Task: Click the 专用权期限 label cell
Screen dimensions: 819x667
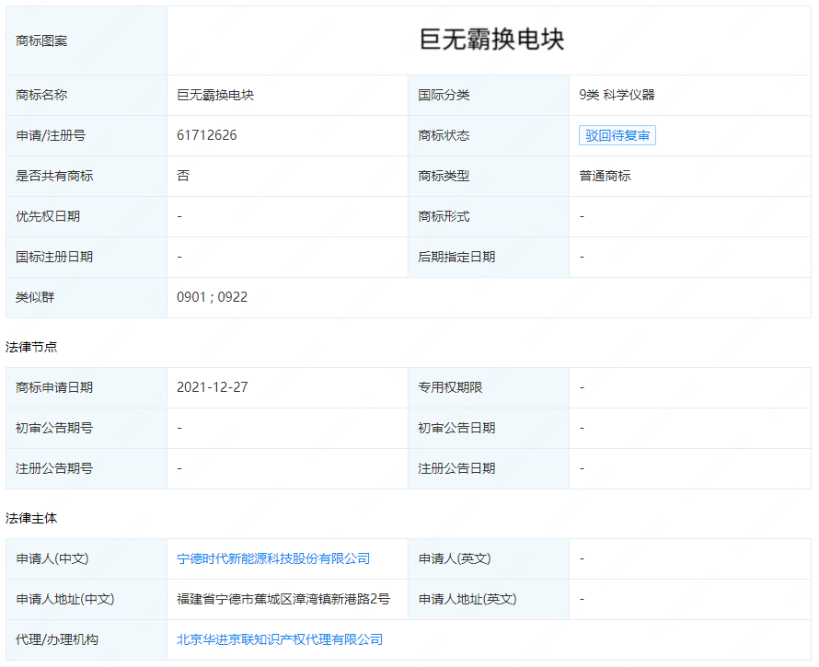Action: pos(450,387)
